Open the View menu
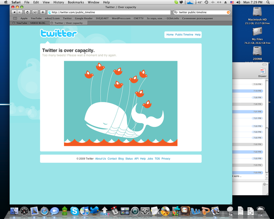The width and height of the screenshot is (274, 219). [46, 2]
